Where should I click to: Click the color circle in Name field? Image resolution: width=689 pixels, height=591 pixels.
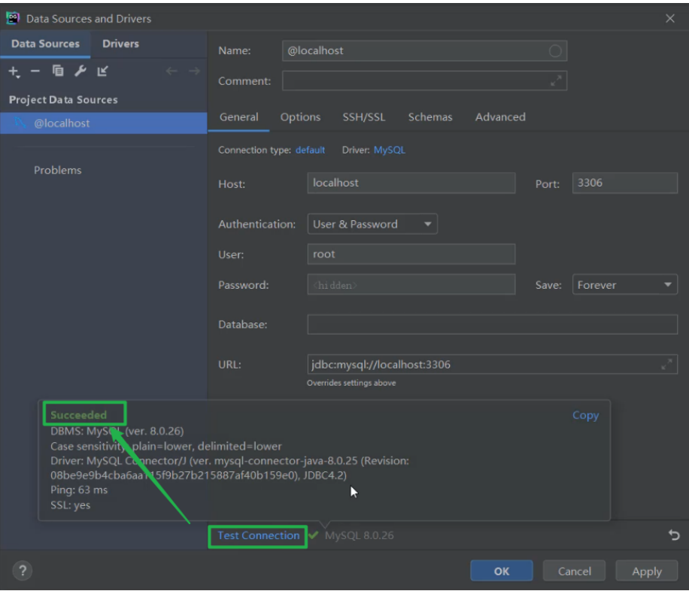[555, 51]
